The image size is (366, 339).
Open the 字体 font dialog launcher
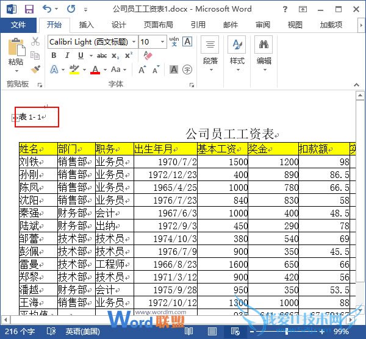(x=192, y=85)
